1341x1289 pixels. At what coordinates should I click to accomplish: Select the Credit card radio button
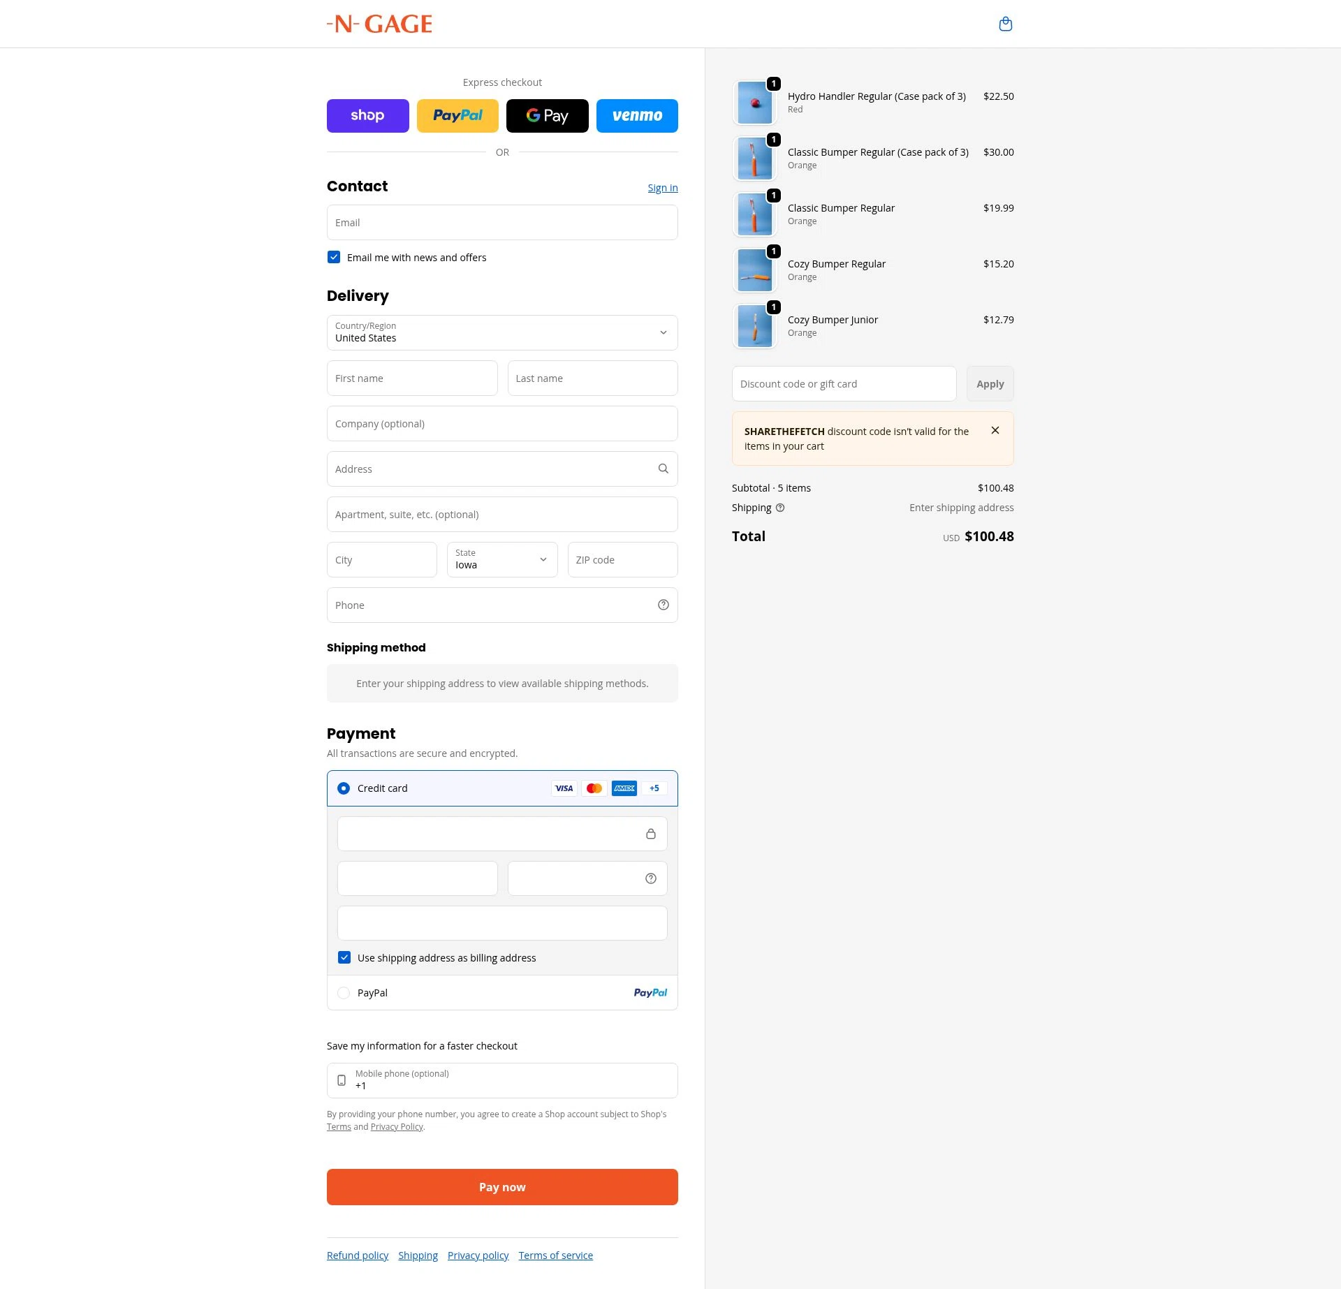(344, 788)
